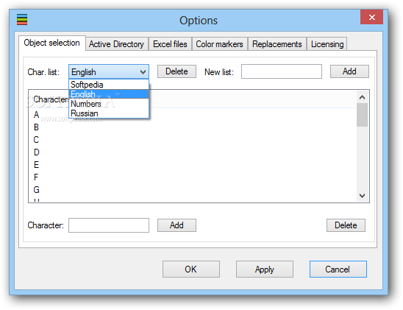The height and width of the screenshot is (310, 403).
Task: Delete the selected character with bottom Delete
Action: tap(346, 225)
